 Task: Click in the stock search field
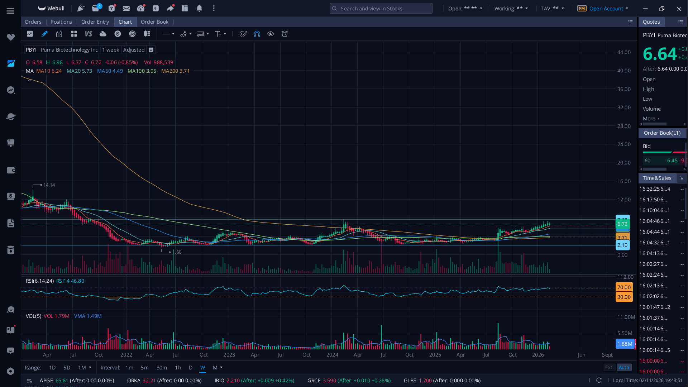[x=381, y=9]
